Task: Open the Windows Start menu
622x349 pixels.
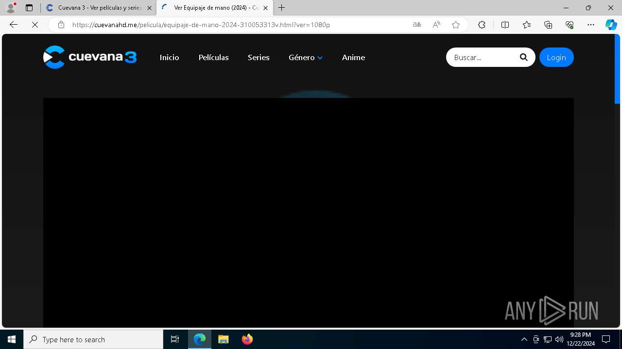Action: tap(12, 339)
